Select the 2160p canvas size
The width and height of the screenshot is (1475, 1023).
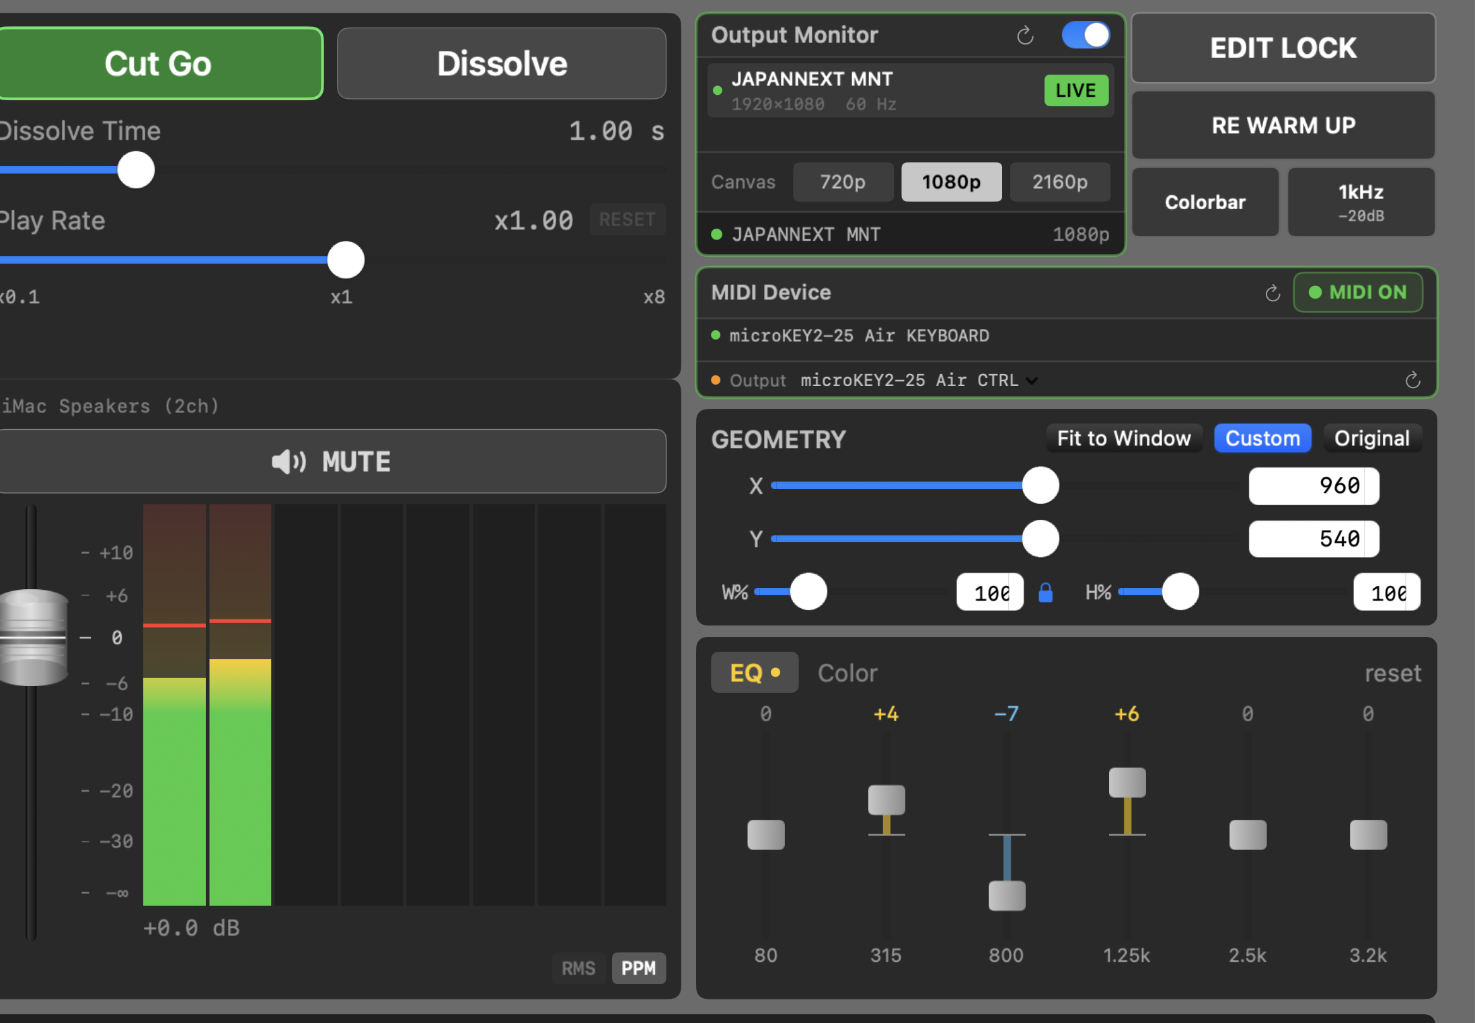[x=1060, y=182]
